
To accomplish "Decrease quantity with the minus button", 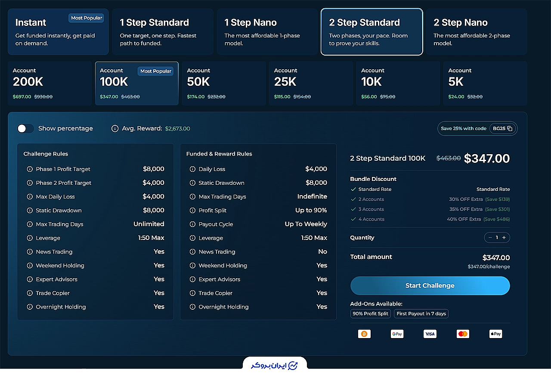I will point(490,238).
